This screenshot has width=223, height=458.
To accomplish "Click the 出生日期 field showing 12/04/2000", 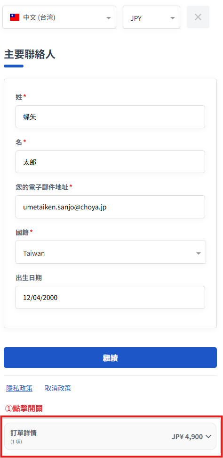I will (x=110, y=297).
